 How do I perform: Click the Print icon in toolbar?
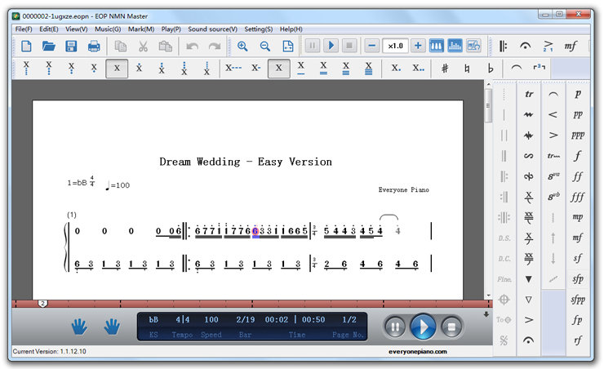[x=94, y=47]
